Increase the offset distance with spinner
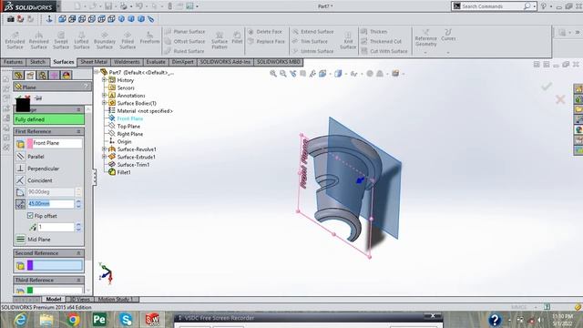Screen dimensions: 583x328 coord(78,201)
